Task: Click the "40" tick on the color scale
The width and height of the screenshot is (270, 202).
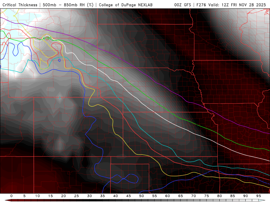Action: [x=115, y=196]
